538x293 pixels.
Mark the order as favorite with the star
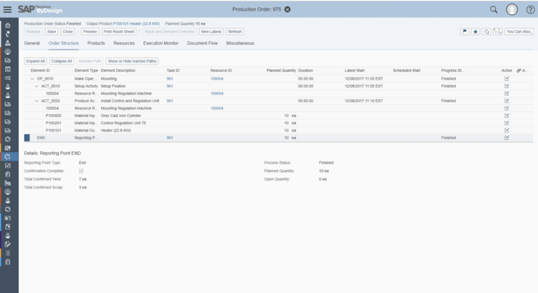pos(475,32)
